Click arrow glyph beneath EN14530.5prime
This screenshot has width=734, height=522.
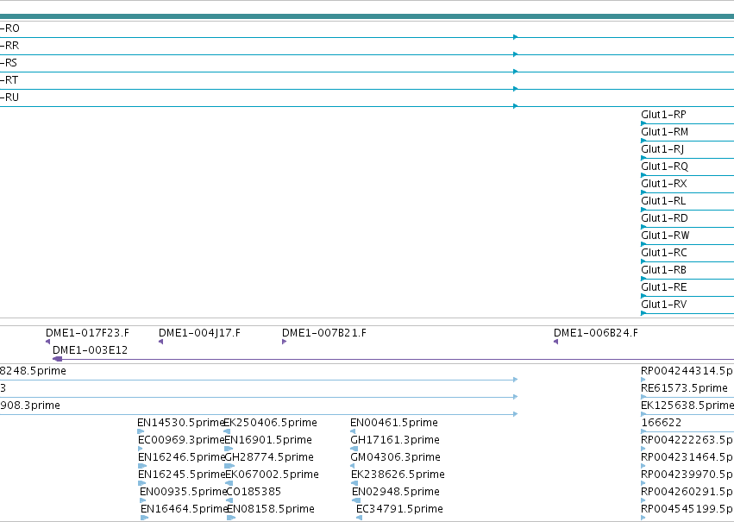(x=141, y=431)
